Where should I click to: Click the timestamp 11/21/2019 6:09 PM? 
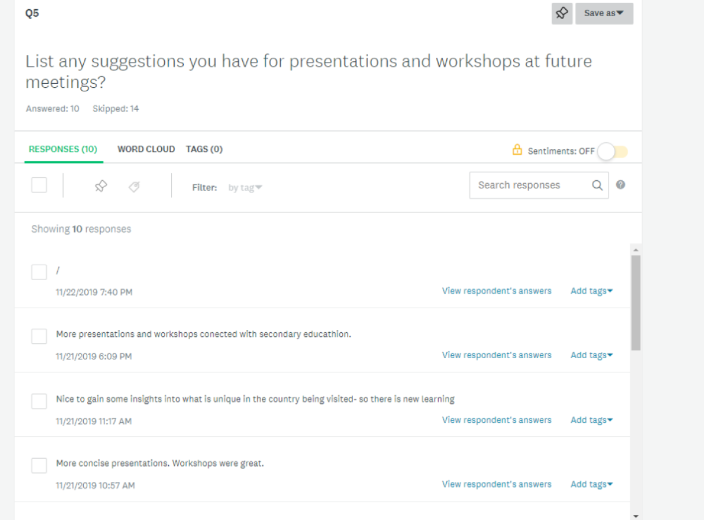point(94,356)
